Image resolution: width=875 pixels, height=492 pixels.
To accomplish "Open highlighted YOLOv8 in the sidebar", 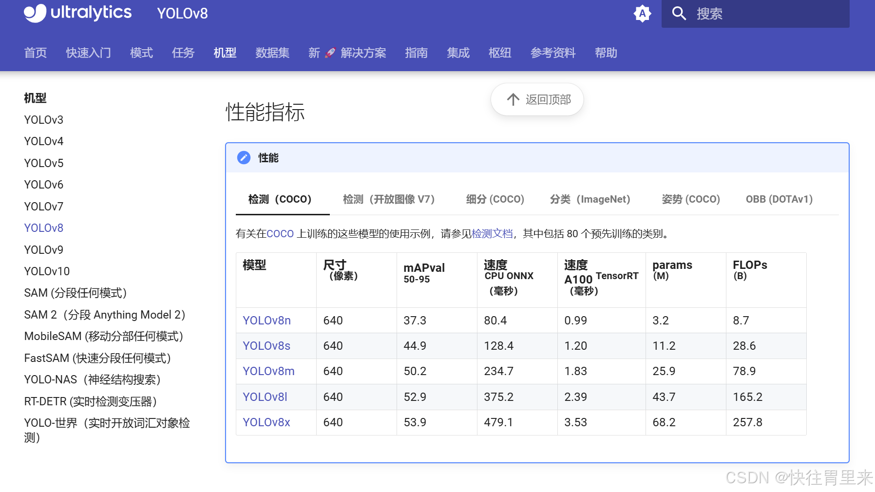I will click(44, 228).
